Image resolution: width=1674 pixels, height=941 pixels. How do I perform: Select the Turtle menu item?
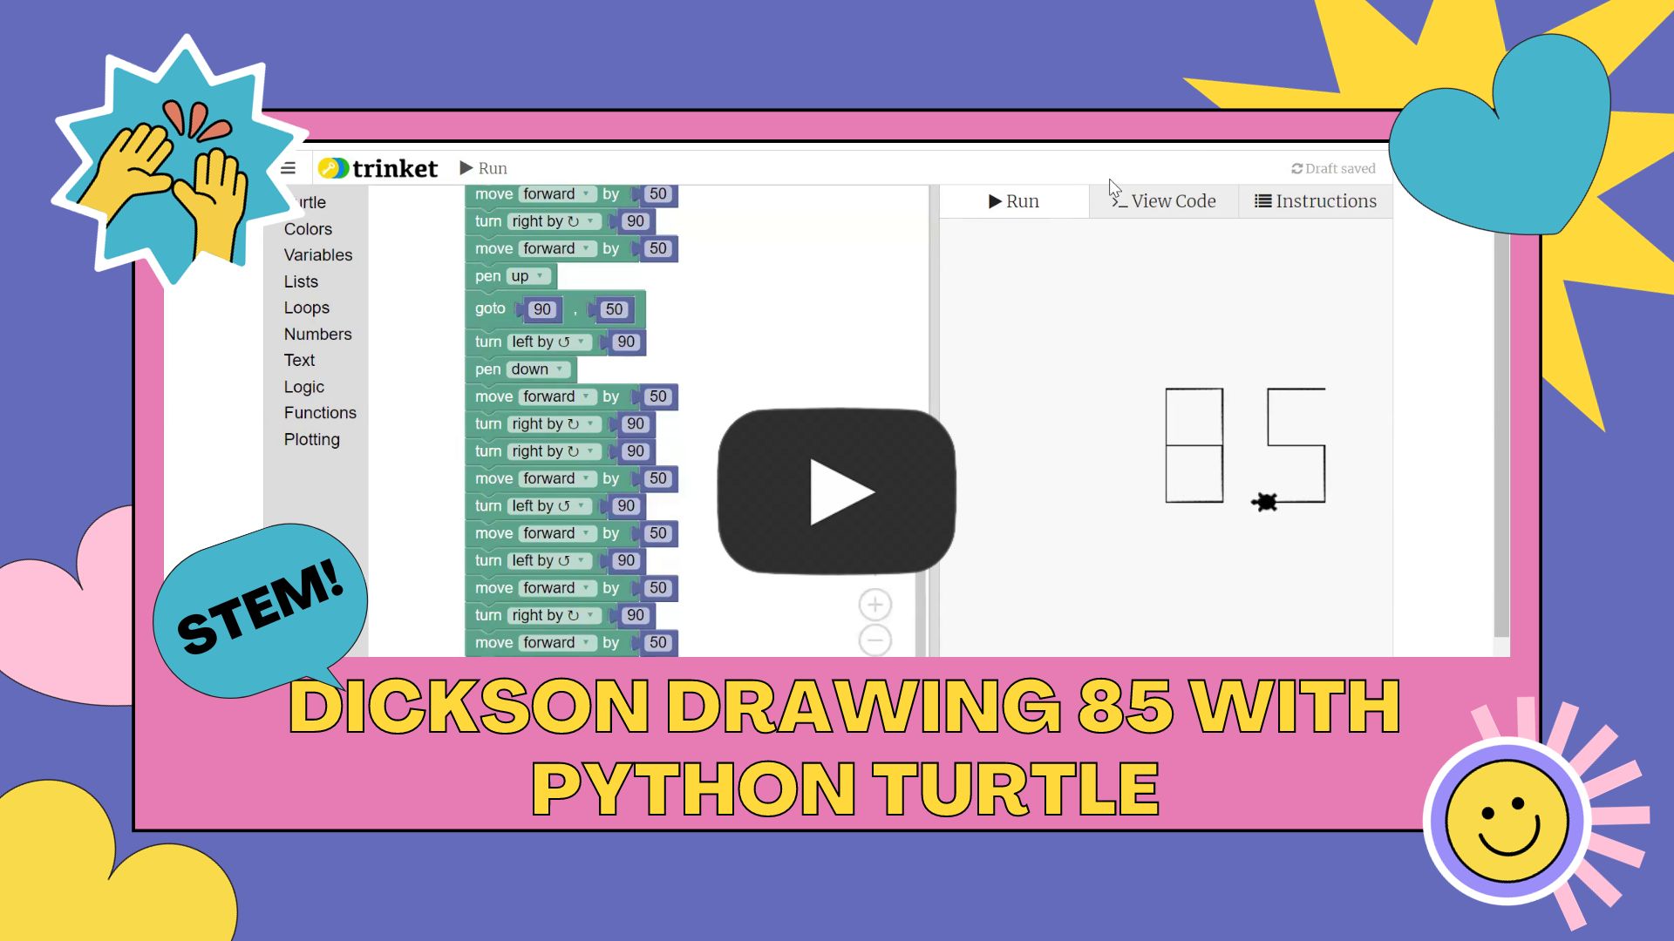click(x=313, y=202)
